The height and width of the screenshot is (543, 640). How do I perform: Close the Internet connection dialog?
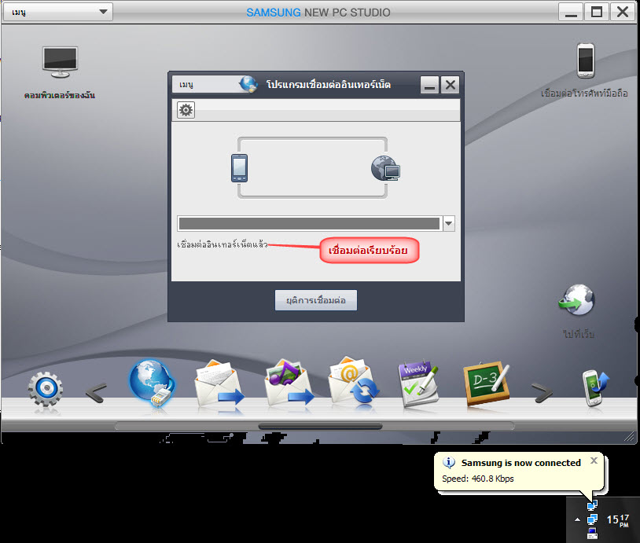[x=451, y=85]
